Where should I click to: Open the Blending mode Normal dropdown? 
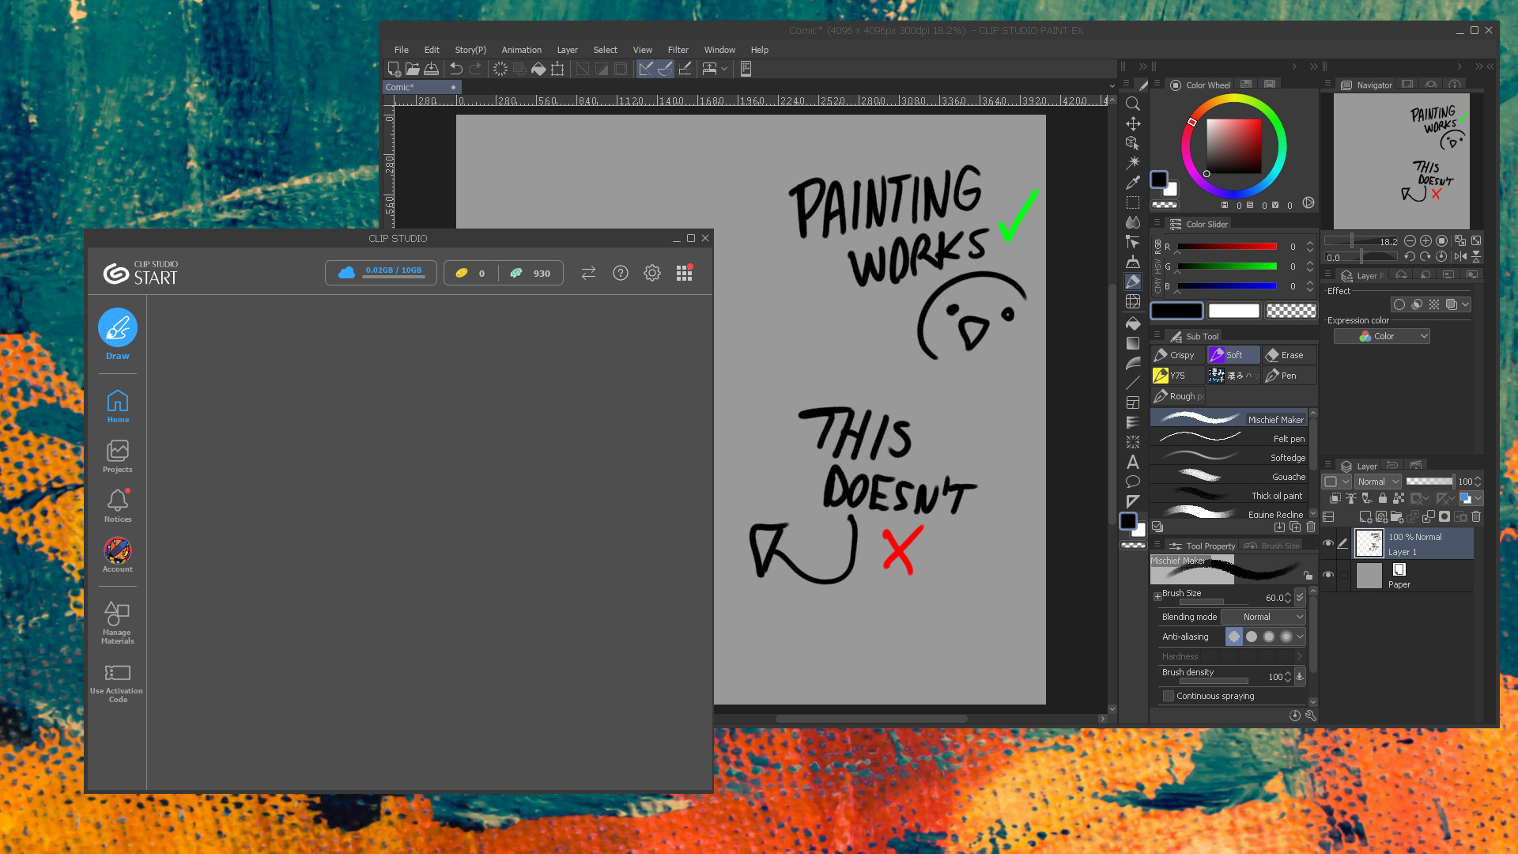click(x=1263, y=617)
